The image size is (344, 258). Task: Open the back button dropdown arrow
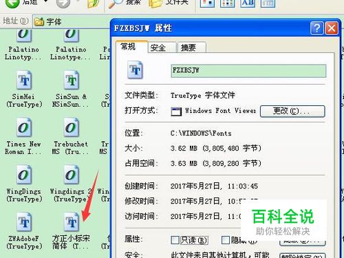(46, 1)
